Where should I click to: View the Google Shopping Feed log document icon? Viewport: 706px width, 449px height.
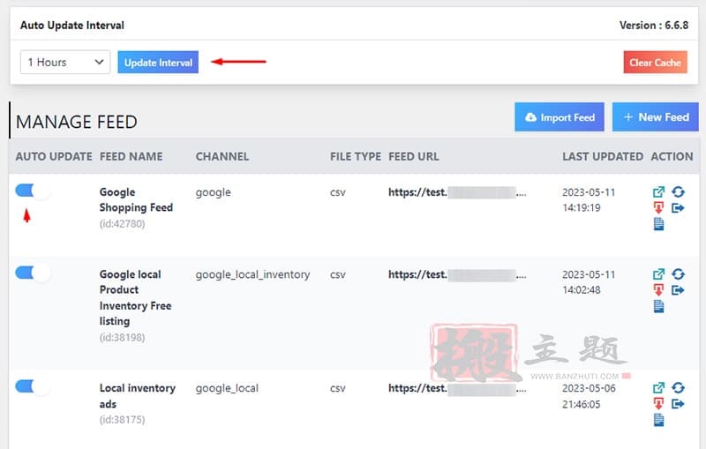coord(658,223)
